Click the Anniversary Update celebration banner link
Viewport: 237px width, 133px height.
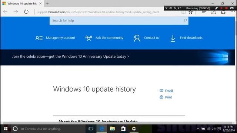pos(71,57)
